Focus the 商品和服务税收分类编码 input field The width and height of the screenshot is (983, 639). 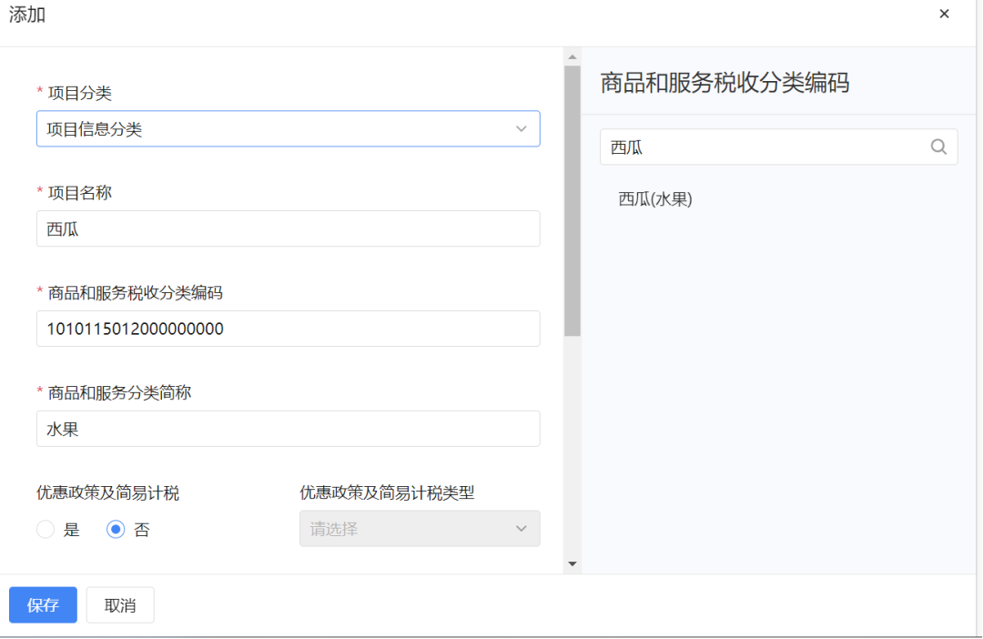point(289,329)
